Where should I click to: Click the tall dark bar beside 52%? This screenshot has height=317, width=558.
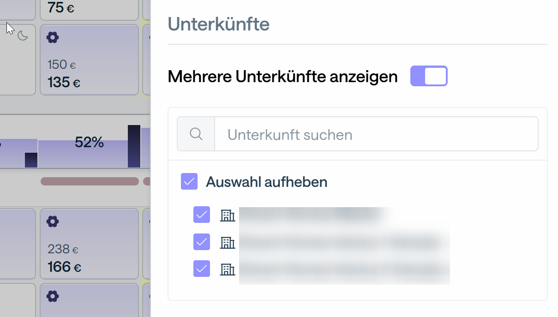click(x=134, y=146)
